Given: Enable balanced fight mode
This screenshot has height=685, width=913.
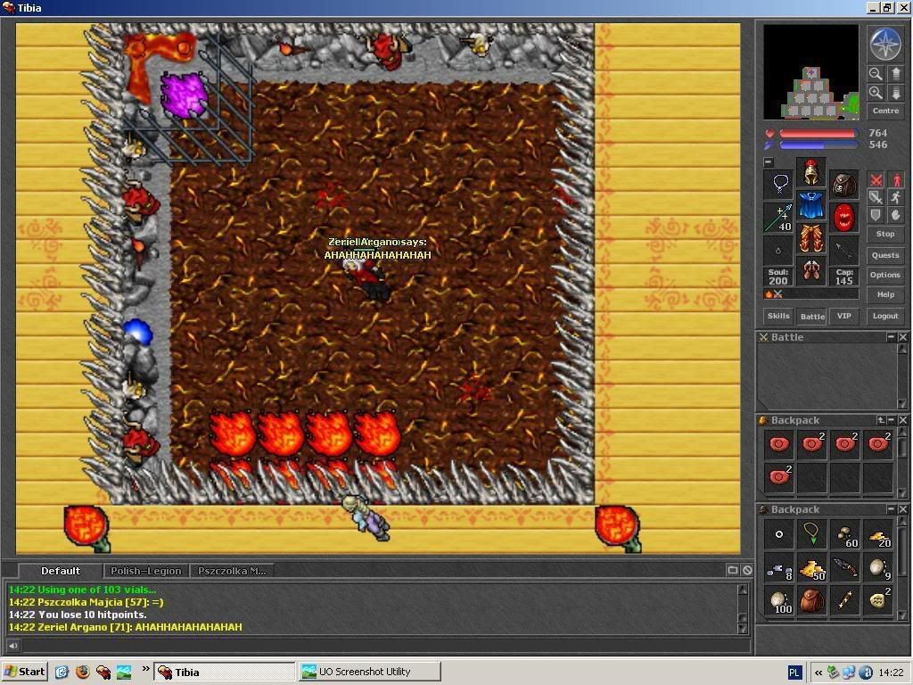Looking at the screenshot, I should 876,197.
